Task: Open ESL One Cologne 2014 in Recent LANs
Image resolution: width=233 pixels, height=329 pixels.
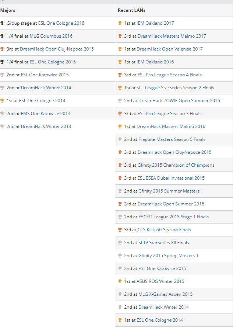Action: [x=159, y=320]
